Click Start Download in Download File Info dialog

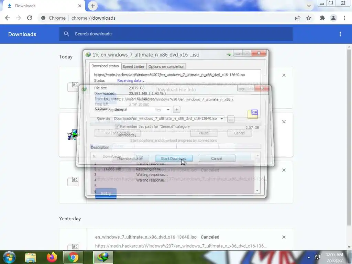174,158
